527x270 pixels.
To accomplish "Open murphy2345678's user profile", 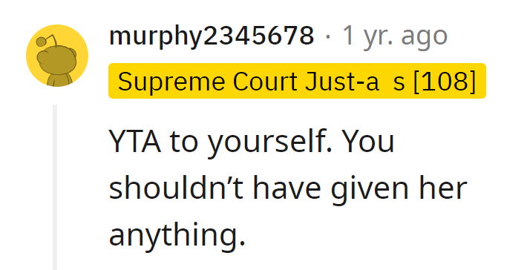I will point(212,36).
